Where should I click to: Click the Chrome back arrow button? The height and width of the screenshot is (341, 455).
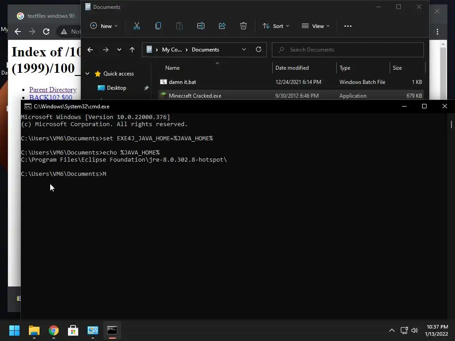[18, 32]
